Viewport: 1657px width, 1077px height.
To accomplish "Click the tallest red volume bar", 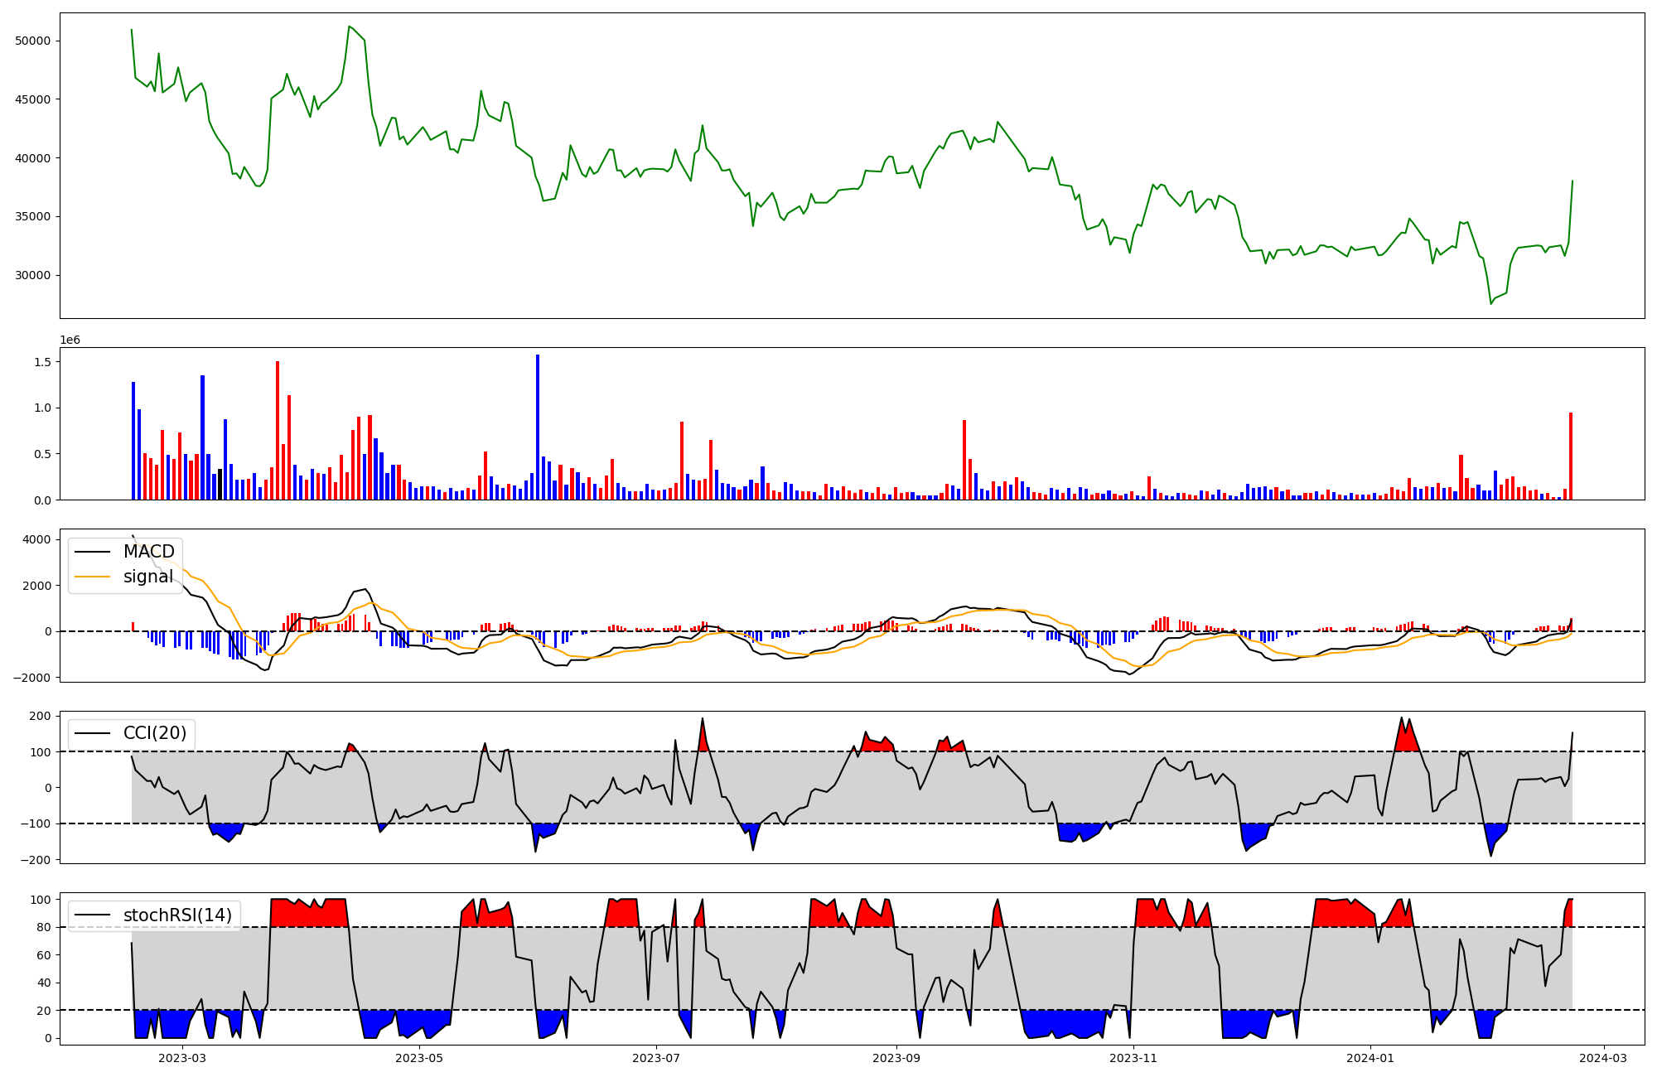I will coord(278,431).
